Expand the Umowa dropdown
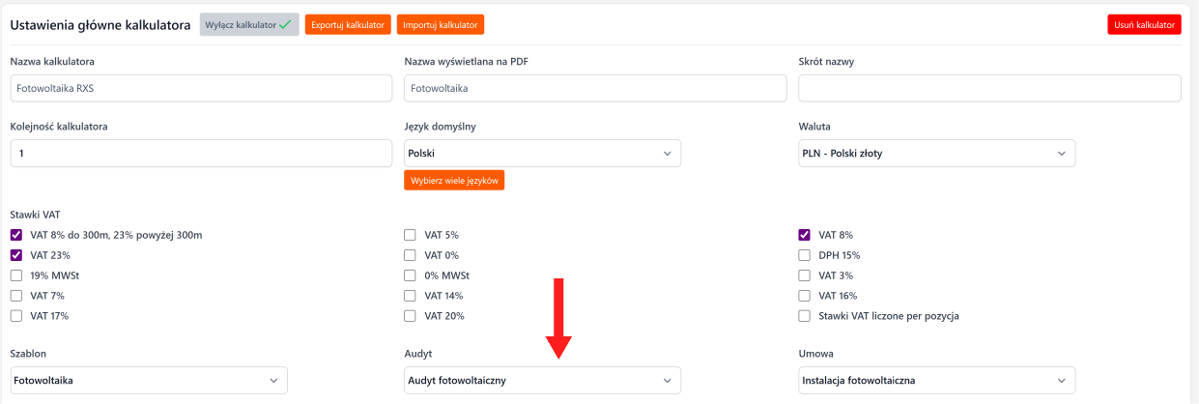Image resolution: width=1199 pixels, height=404 pixels. pyautogui.click(x=936, y=381)
